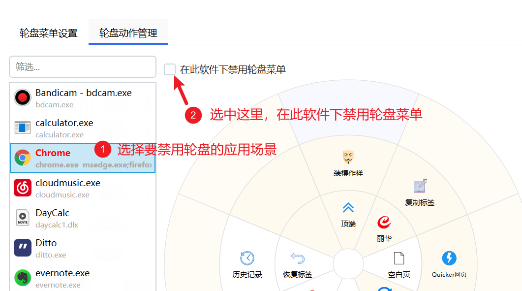The width and height of the screenshot is (522, 291).
Task: Switch to 轮盘菜单设置 tab
Action: (x=49, y=33)
